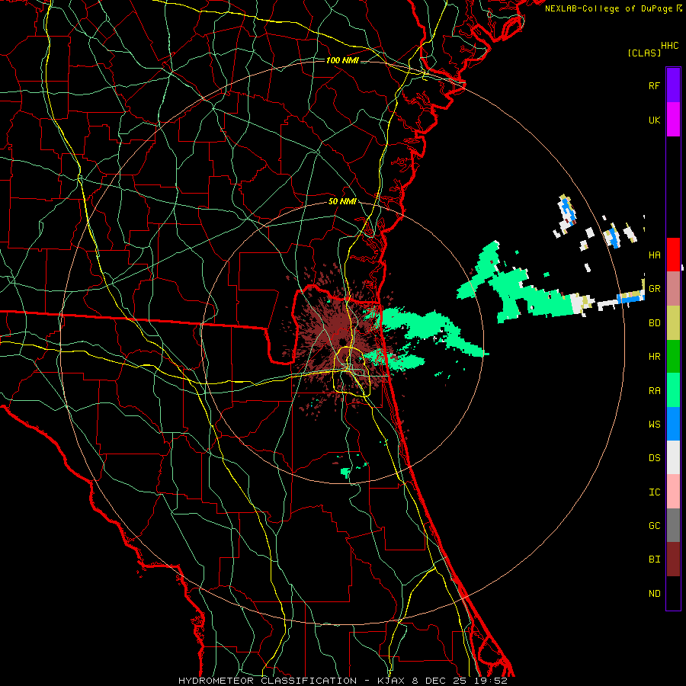Click the purple RF legend color swatch

[673, 85]
